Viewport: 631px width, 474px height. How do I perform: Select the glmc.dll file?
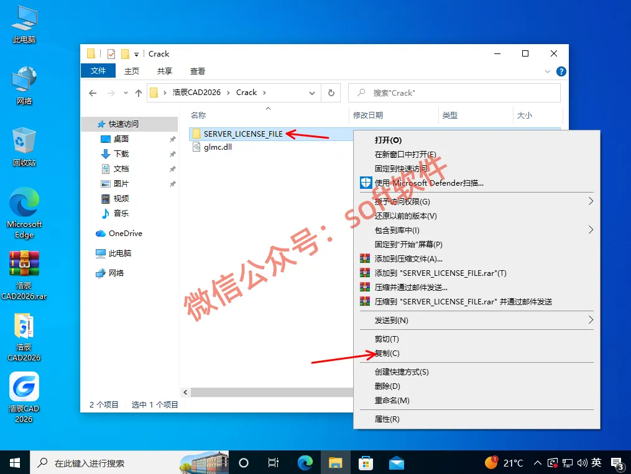(x=213, y=147)
